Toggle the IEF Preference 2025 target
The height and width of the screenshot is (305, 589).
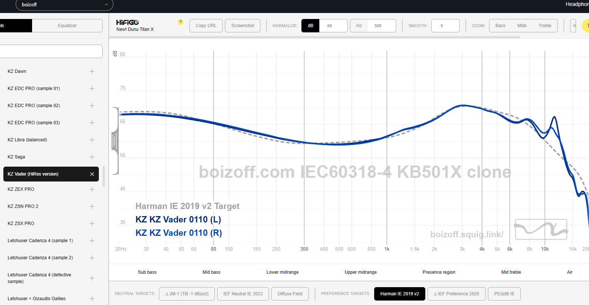point(457,294)
